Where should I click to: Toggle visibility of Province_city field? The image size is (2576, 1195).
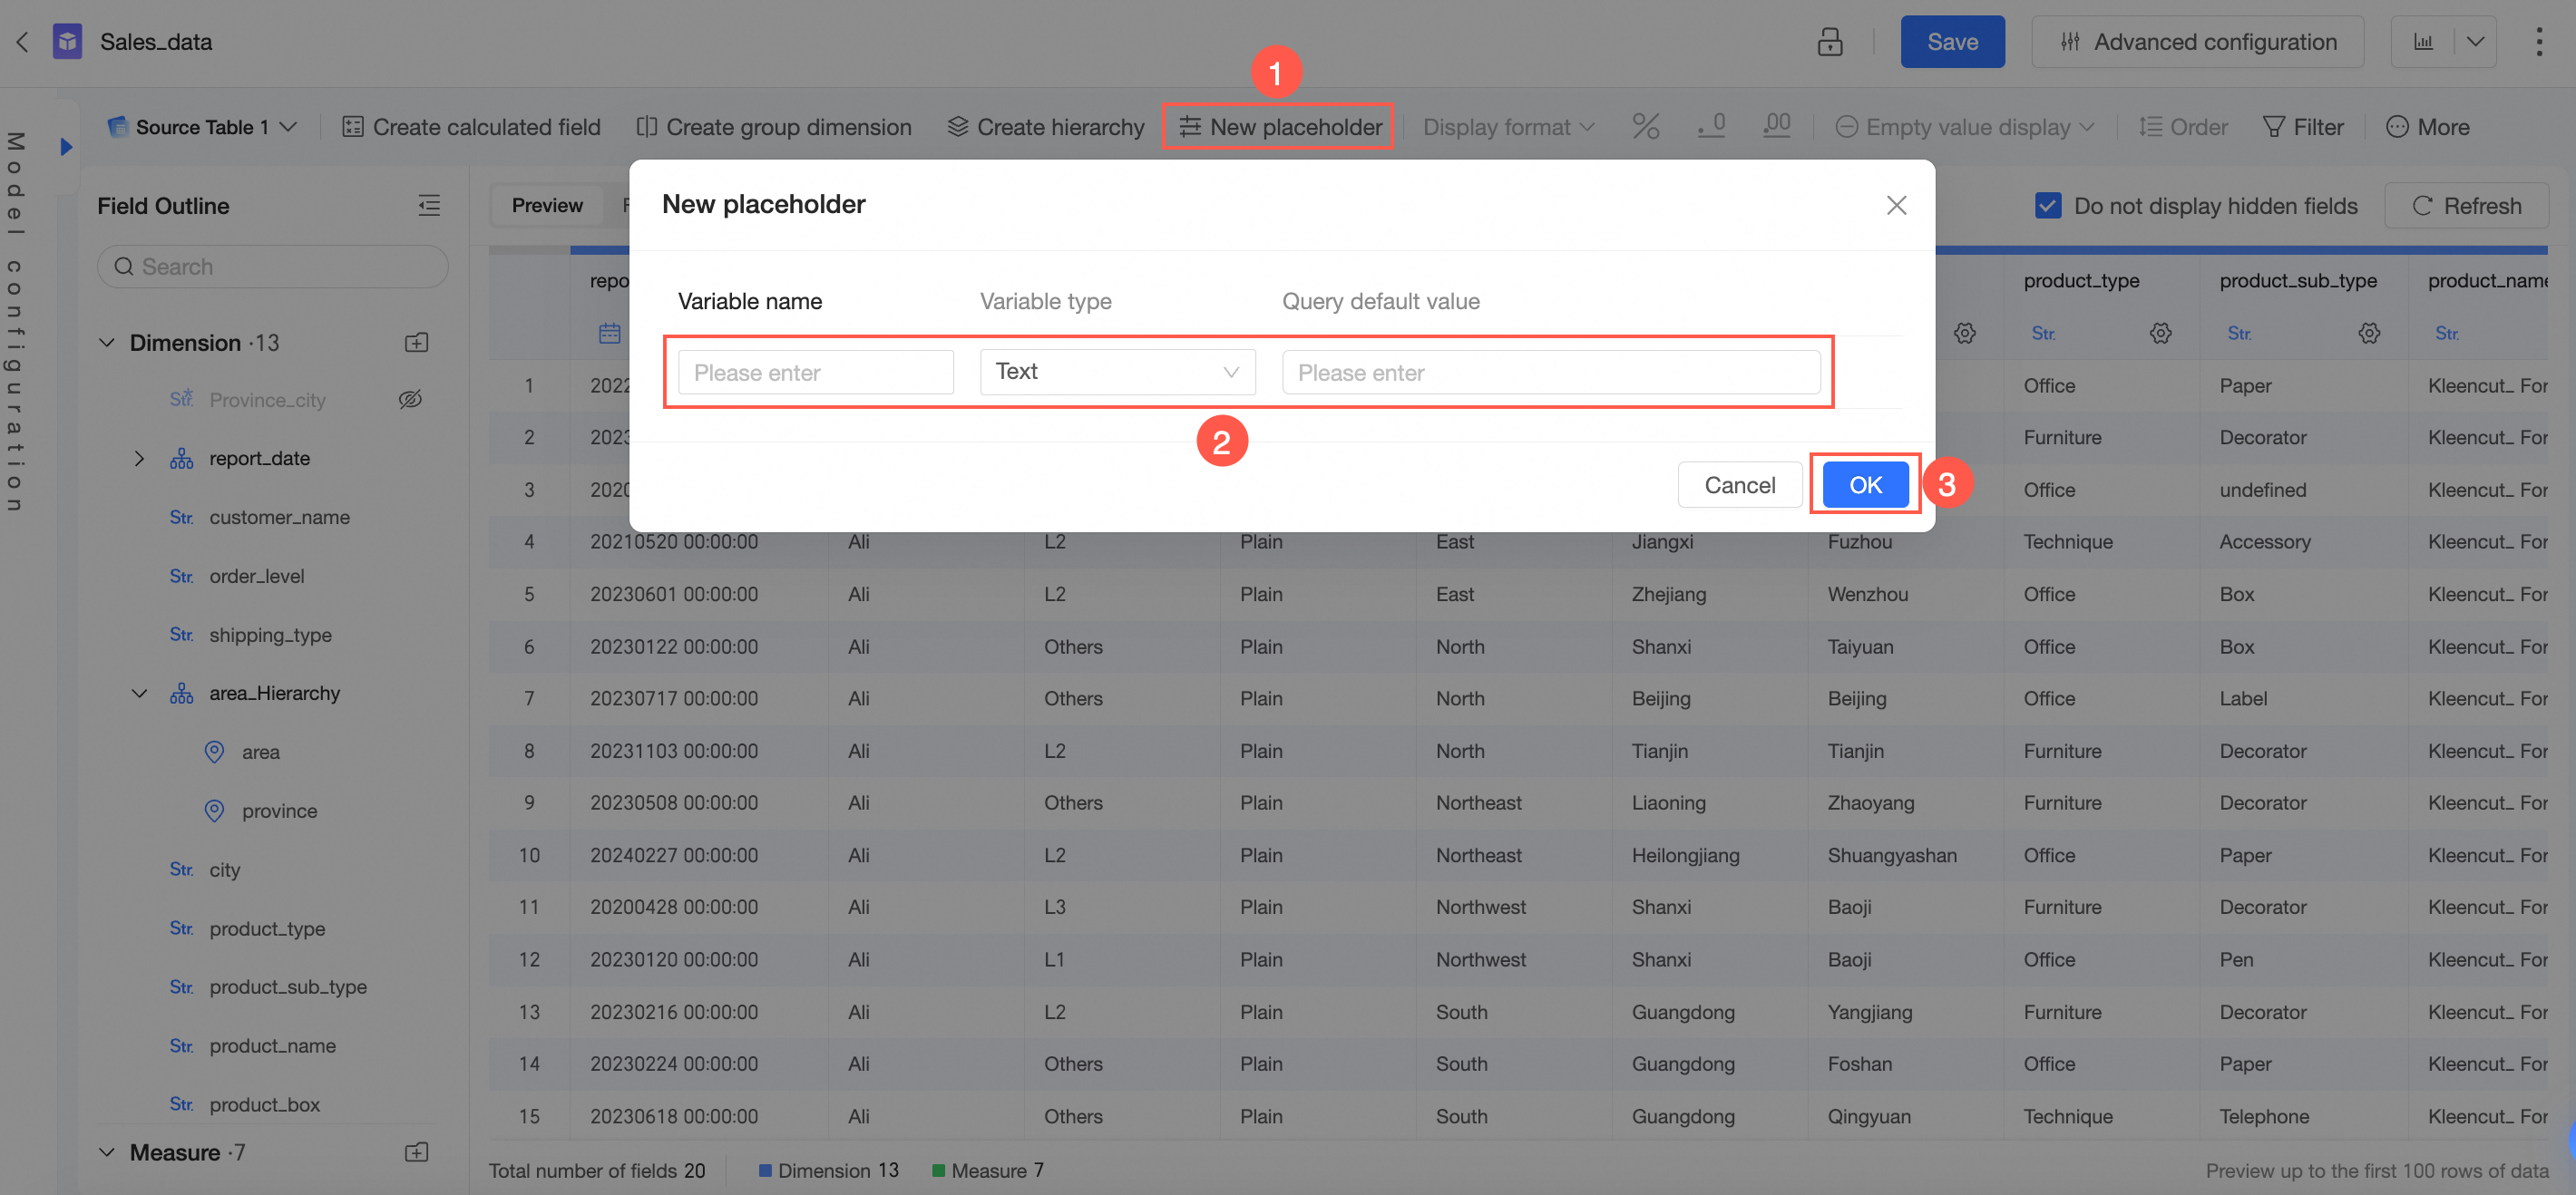pos(410,400)
